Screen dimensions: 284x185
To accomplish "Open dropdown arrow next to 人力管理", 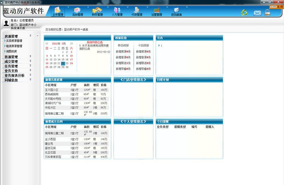I will 128,7.
